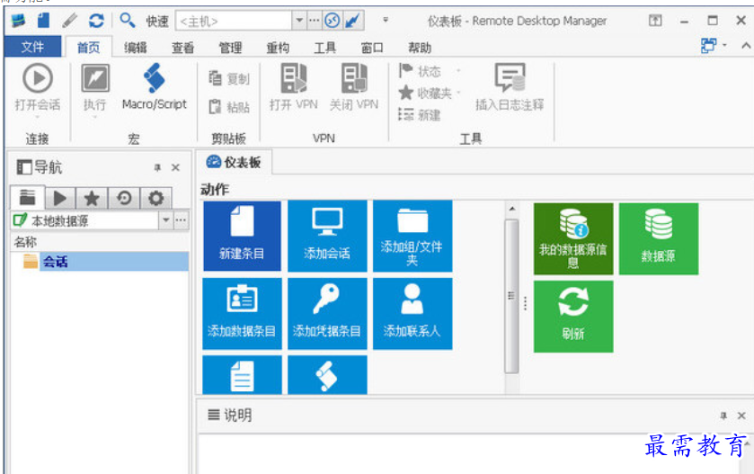
Task: Select the gear settings tab in navigation
Action: pyautogui.click(x=155, y=198)
